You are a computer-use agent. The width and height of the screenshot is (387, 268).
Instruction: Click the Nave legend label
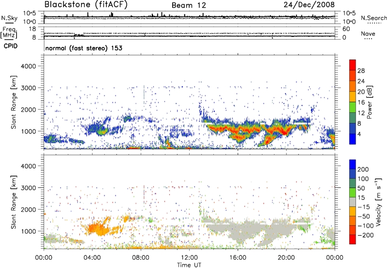[x=368, y=34]
